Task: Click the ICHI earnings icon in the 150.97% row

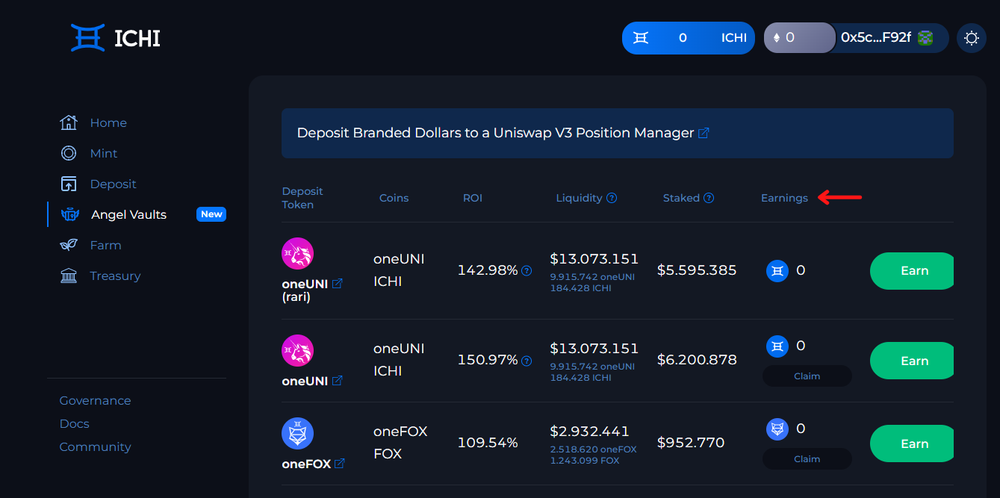Action: pos(777,346)
